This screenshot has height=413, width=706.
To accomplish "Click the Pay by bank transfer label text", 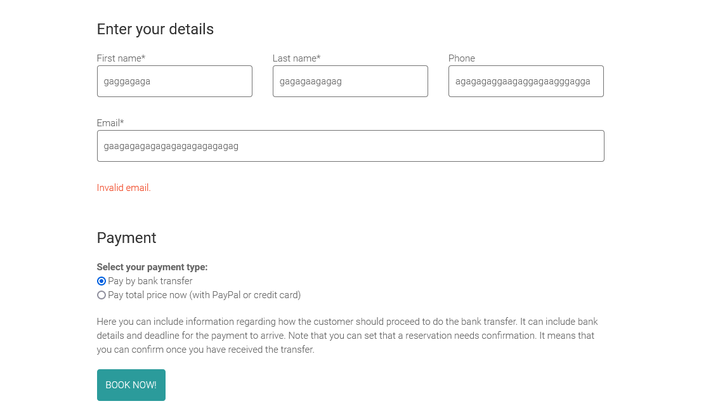I will tap(150, 281).
